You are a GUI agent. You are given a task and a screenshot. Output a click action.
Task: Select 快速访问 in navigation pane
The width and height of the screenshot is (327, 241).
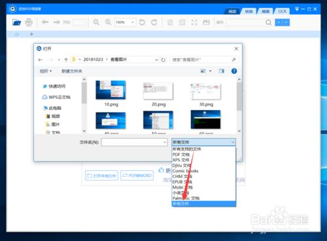(x=54, y=86)
